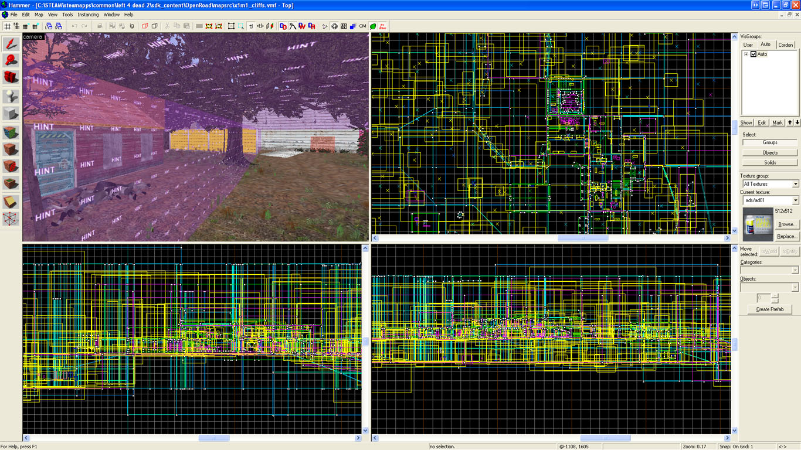Switch to the Cordon visgroups tab
This screenshot has height=450, width=801.
coord(786,45)
